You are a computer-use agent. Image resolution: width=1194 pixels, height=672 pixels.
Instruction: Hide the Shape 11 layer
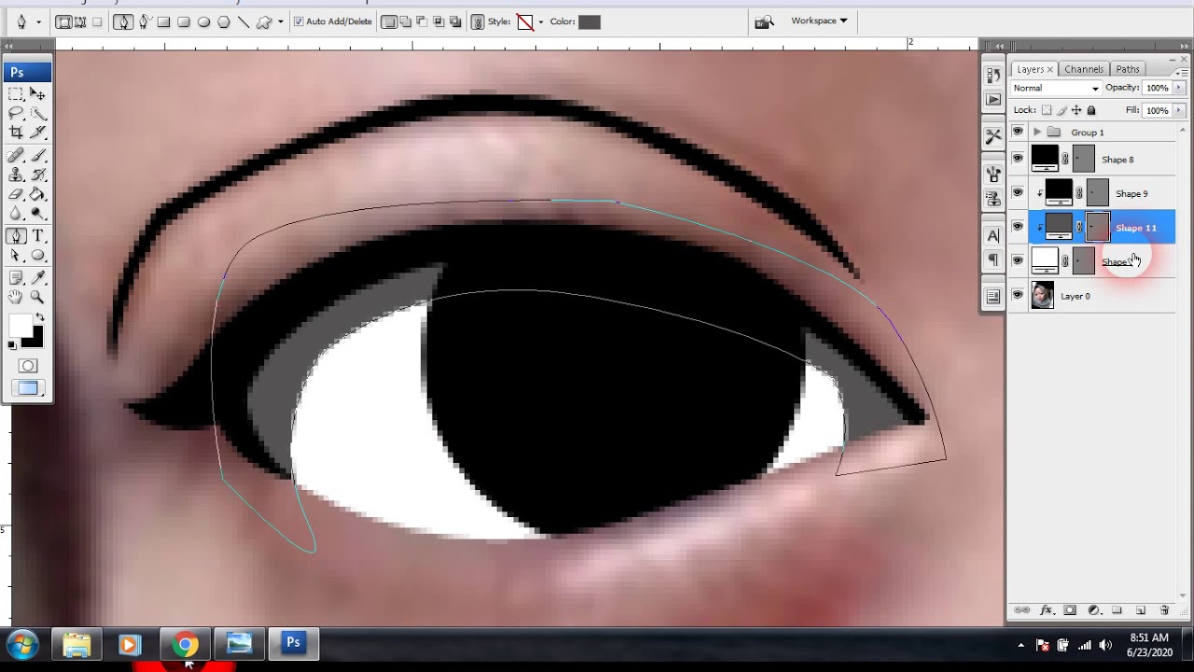point(1018,228)
